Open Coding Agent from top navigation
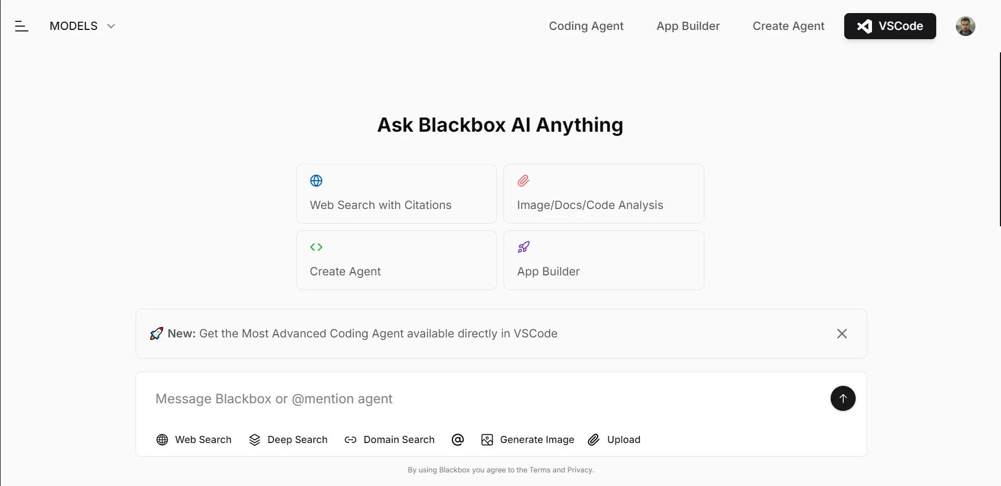 tap(586, 26)
